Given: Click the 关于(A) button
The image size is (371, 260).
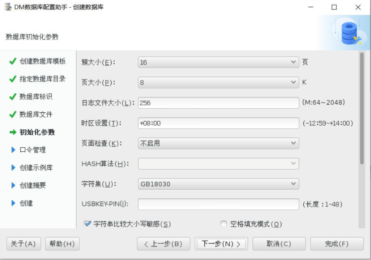Looking at the screenshot, I should (24, 244).
